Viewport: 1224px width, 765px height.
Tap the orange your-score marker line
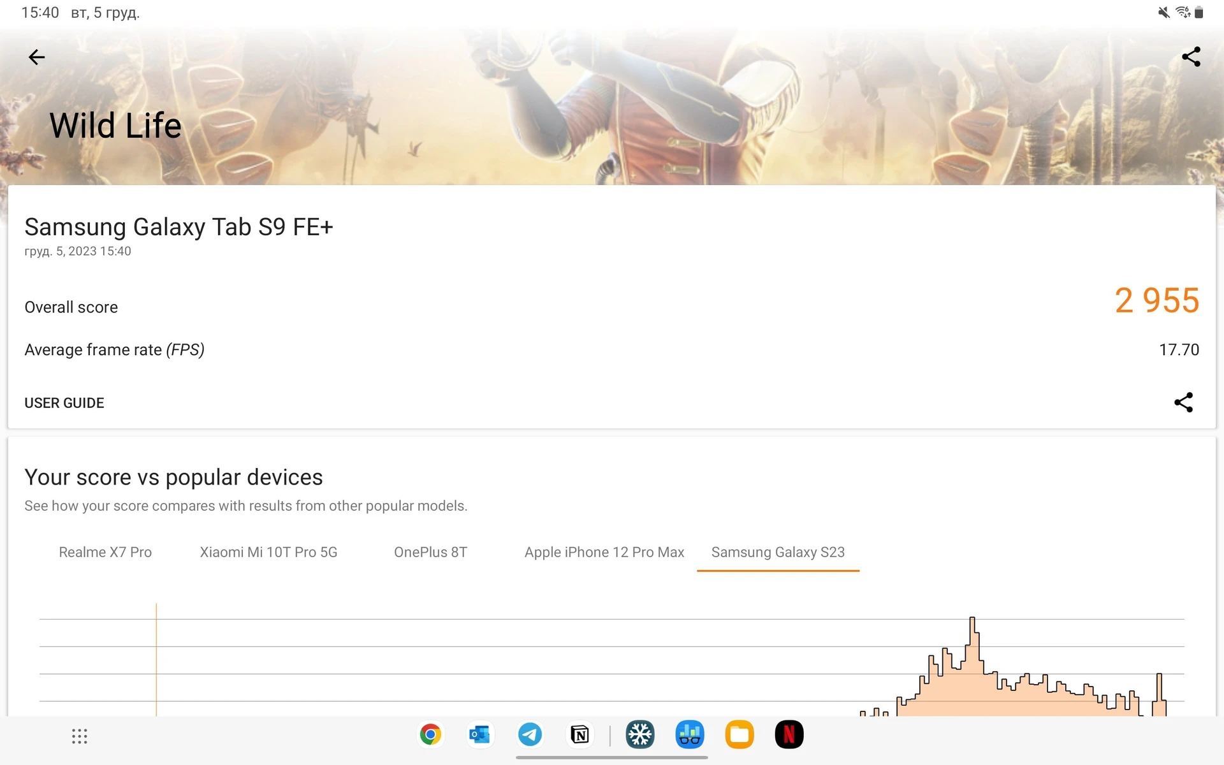point(156,659)
